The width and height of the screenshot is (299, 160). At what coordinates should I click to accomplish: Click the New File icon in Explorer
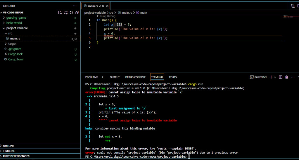coord(60,13)
